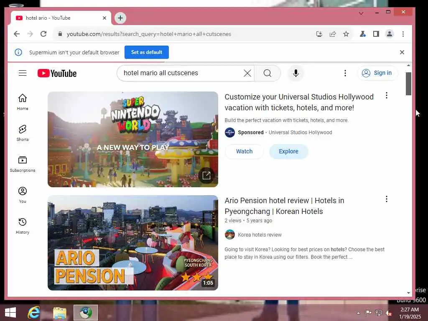Select the 'hotel ario - YouTube' tab
The image size is (428, 321).
tap(61, 18)
